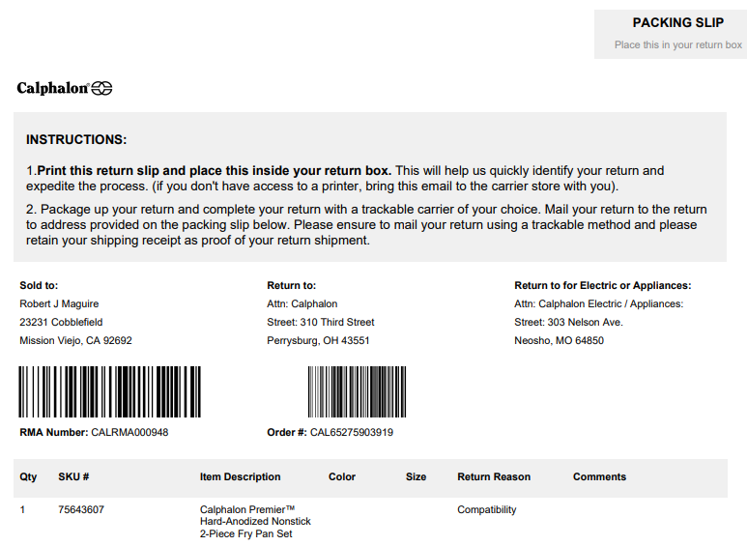This screenshot has width=747, height=546.
Task: Click the SKU # column header
Action: pyautogui.click(x=73, y=477)
